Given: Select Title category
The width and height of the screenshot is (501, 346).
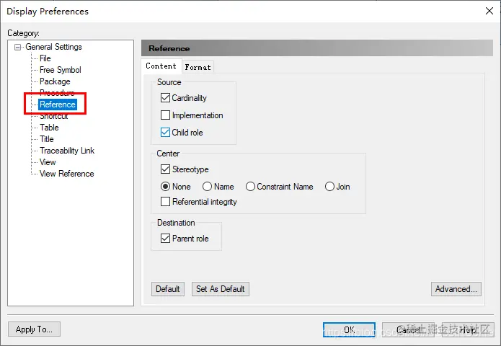Looking at the screenshot, I should click(46, 139).
